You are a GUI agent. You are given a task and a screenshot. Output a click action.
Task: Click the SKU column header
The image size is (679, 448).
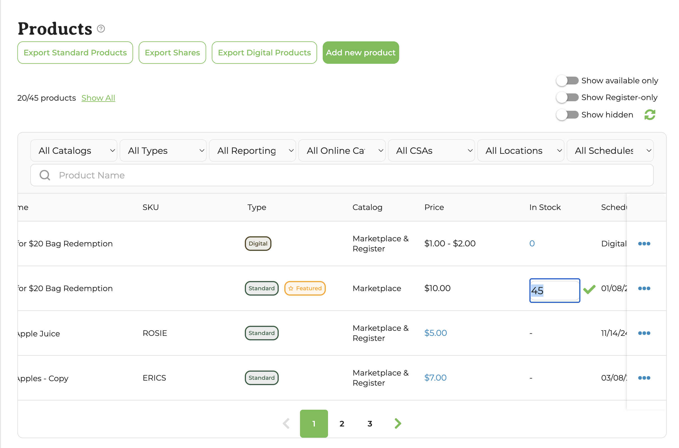(x=150, y=208)
